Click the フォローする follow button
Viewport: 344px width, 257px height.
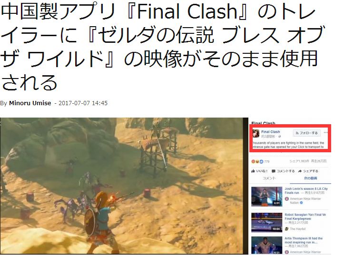(x=306, y=133)
